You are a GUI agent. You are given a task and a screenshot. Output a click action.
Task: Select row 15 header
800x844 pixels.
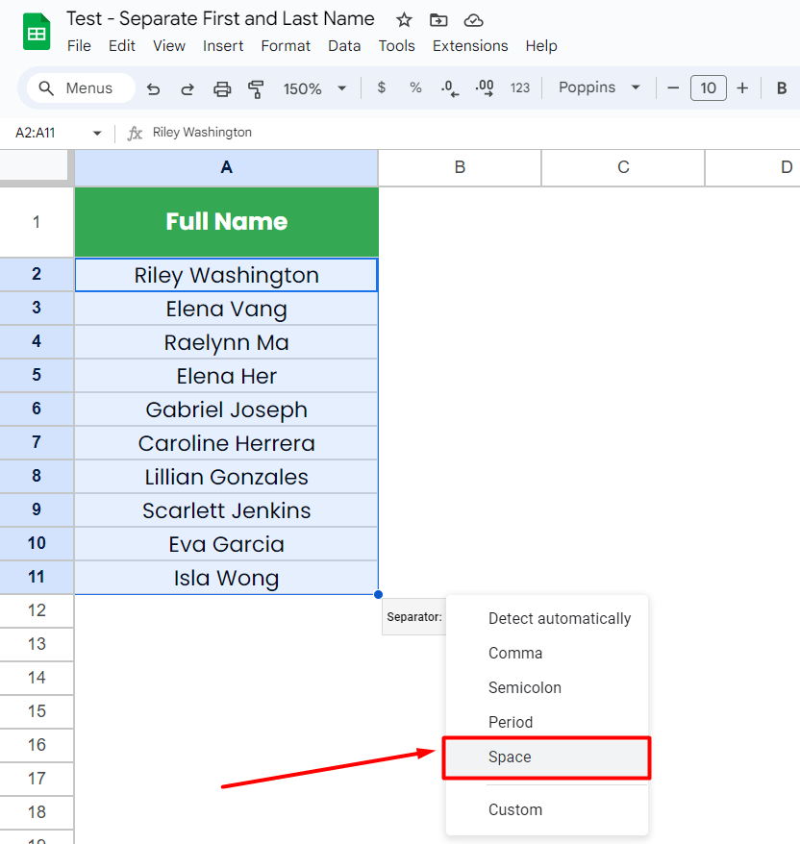pyautogui.click(x=37, y=711)
